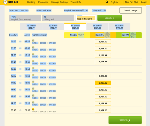Select 3,679.00 fare for 20:40 flight
Viewport: 150px width, 126px height.
click(103, 110)
